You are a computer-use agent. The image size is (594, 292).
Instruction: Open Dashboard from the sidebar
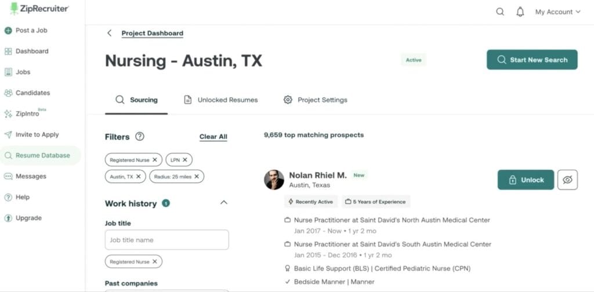coord(27,51)
